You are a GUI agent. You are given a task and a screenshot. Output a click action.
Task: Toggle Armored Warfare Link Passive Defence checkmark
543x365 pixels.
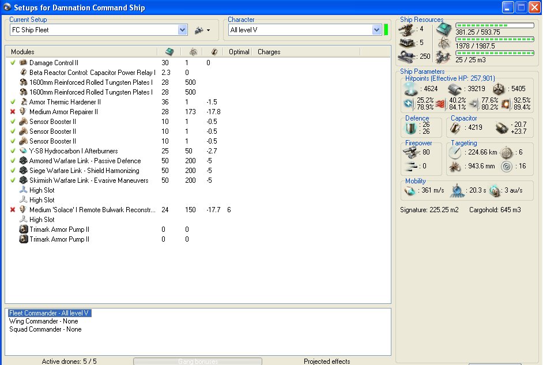pos(13,161)
